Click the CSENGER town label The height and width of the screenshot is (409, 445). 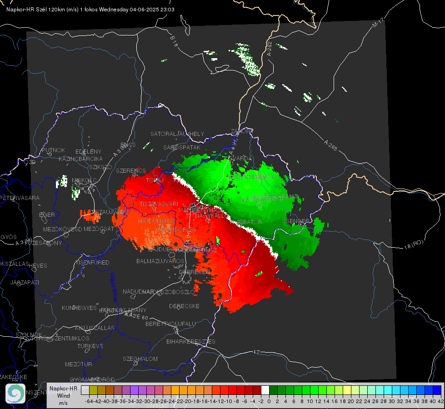296,221
